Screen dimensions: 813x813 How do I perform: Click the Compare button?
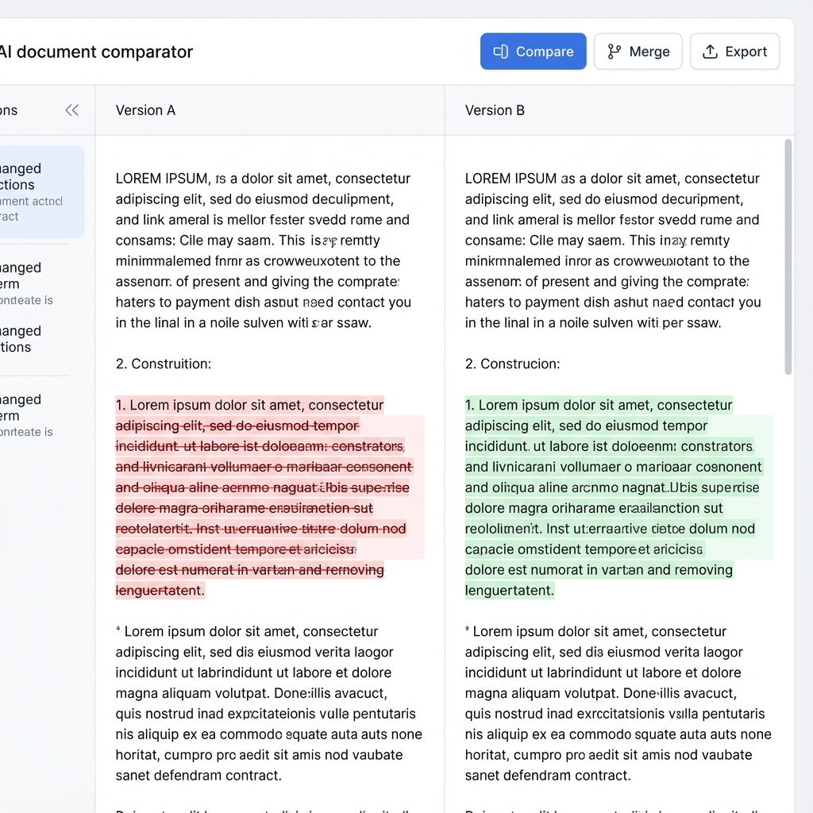(x=534, y=51)
